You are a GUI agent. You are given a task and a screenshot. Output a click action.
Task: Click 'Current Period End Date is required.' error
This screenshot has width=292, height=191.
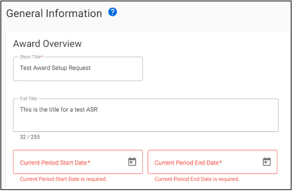click(197, 179)
